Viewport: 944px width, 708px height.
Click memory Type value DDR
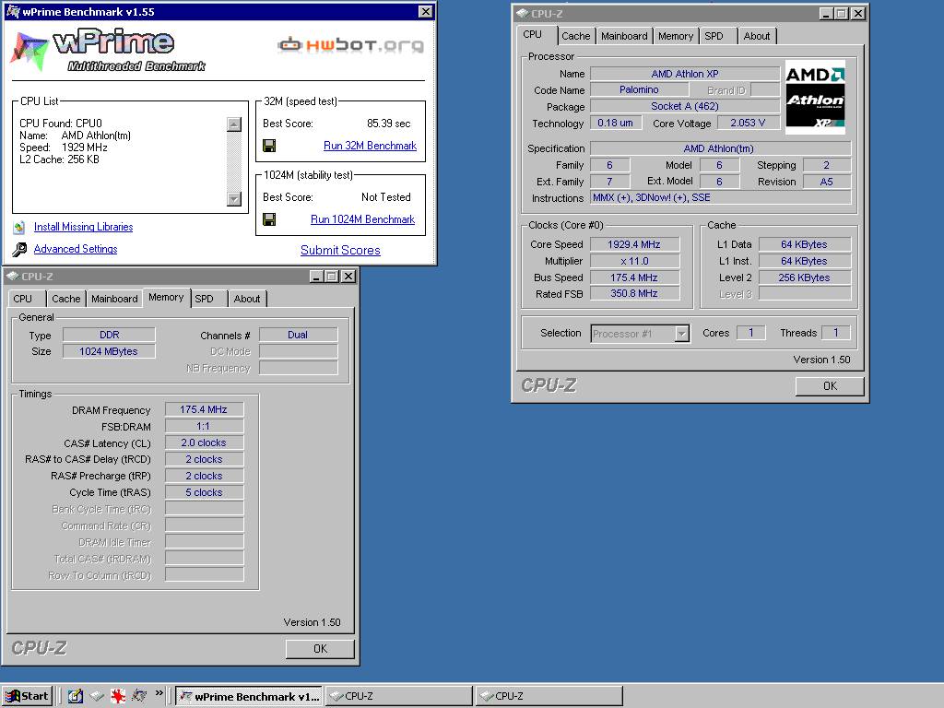pos(109,335)
